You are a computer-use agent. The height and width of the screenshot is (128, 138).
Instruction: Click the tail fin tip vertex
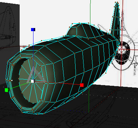[x=117, y=2]
